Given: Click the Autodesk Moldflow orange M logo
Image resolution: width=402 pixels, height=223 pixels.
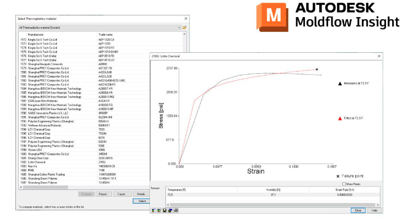Looking at the screenshot, I should pyautogui.click(x=272, y=17).
